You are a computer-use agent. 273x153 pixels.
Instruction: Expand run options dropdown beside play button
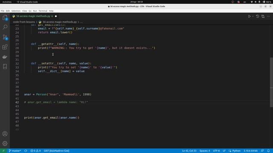pos(253,16)
